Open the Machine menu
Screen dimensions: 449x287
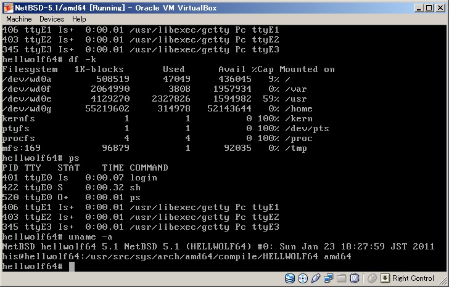pyautogui.click(x=19, y=19)
